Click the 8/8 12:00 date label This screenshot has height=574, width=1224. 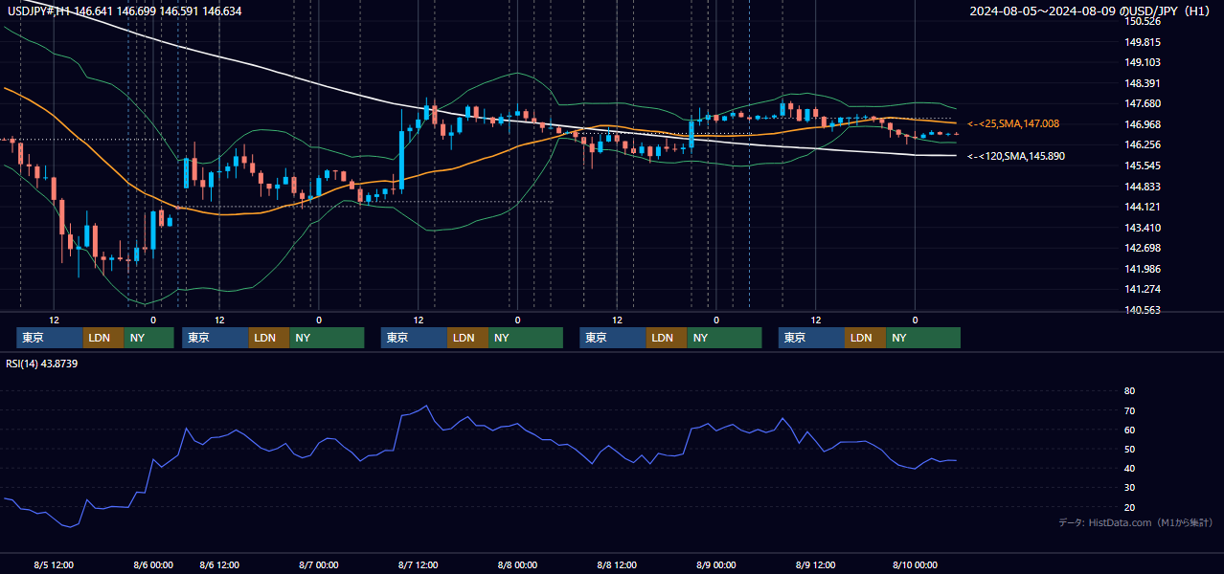(617, 564)
